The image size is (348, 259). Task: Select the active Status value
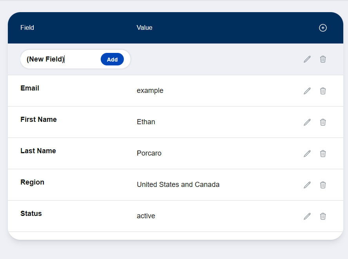click(146, 216)
